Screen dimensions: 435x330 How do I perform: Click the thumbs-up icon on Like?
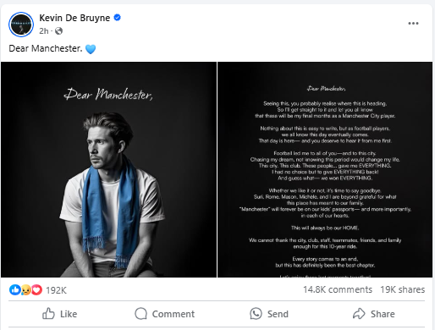pyautogui.click(x=48, y=313)
